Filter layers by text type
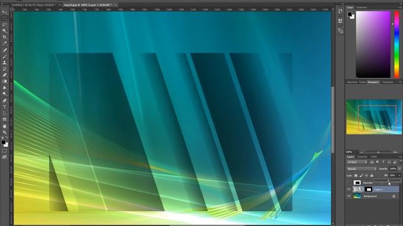Image resolution: width=403 pixels, height=226 pixels. tap(383, 162)
